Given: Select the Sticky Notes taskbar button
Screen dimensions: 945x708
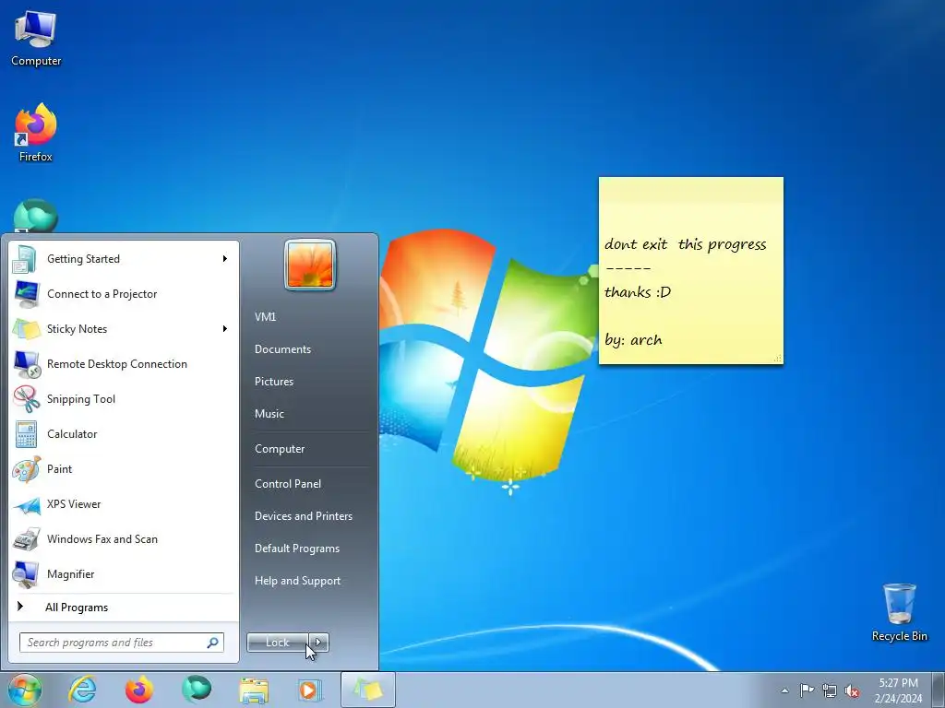Looking at the screenshot, I should (x=367, y=690).
